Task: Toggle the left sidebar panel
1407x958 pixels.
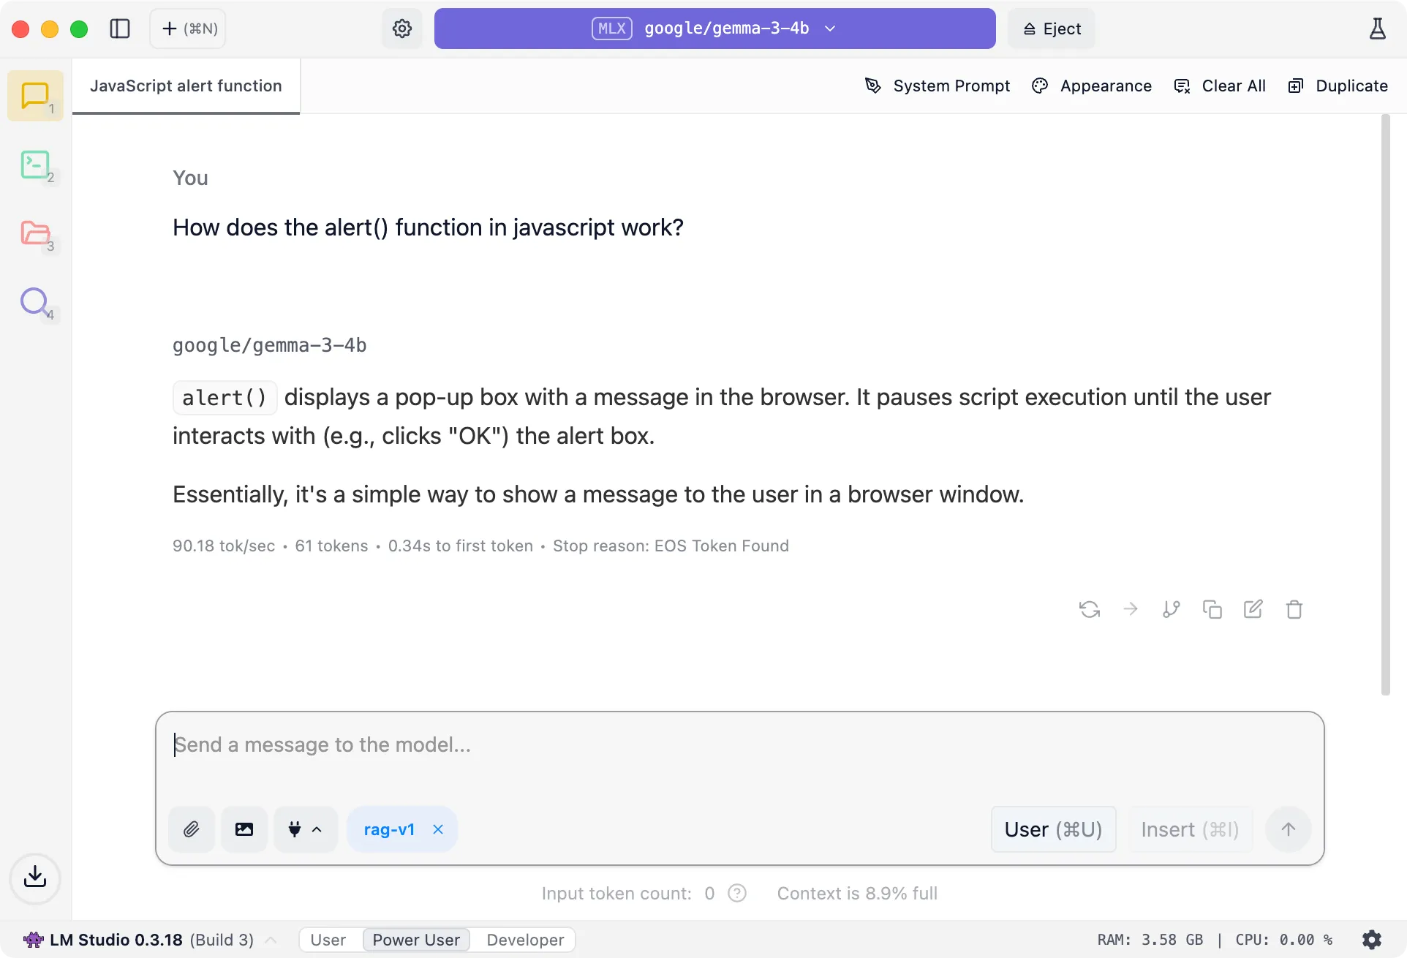Action: [x=120, y=29]
